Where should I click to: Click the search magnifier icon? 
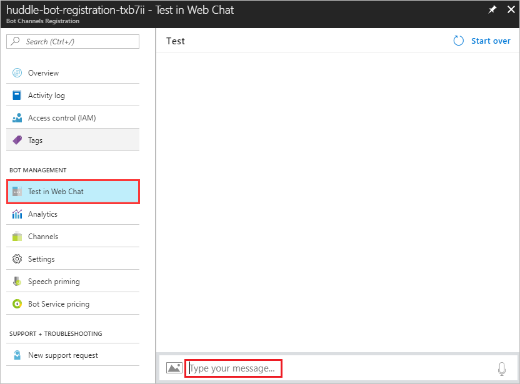(15, 41)
